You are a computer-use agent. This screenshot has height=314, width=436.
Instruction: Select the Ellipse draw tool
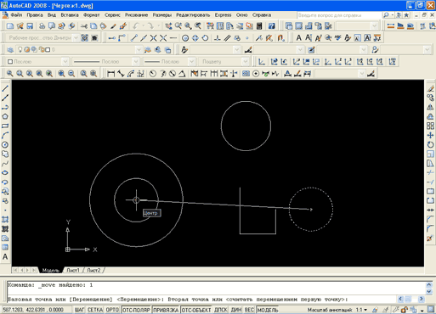click(x=5, y=173)
